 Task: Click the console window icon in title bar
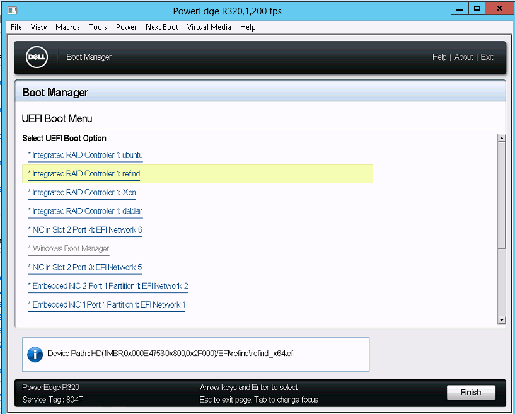click(x=12, y=11)
